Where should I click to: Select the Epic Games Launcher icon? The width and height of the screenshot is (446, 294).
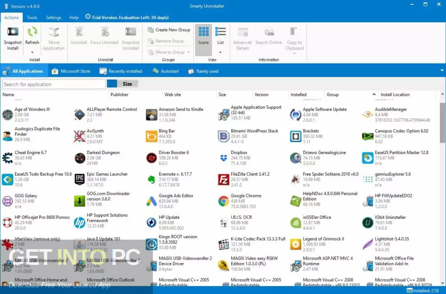pos(79,180)
